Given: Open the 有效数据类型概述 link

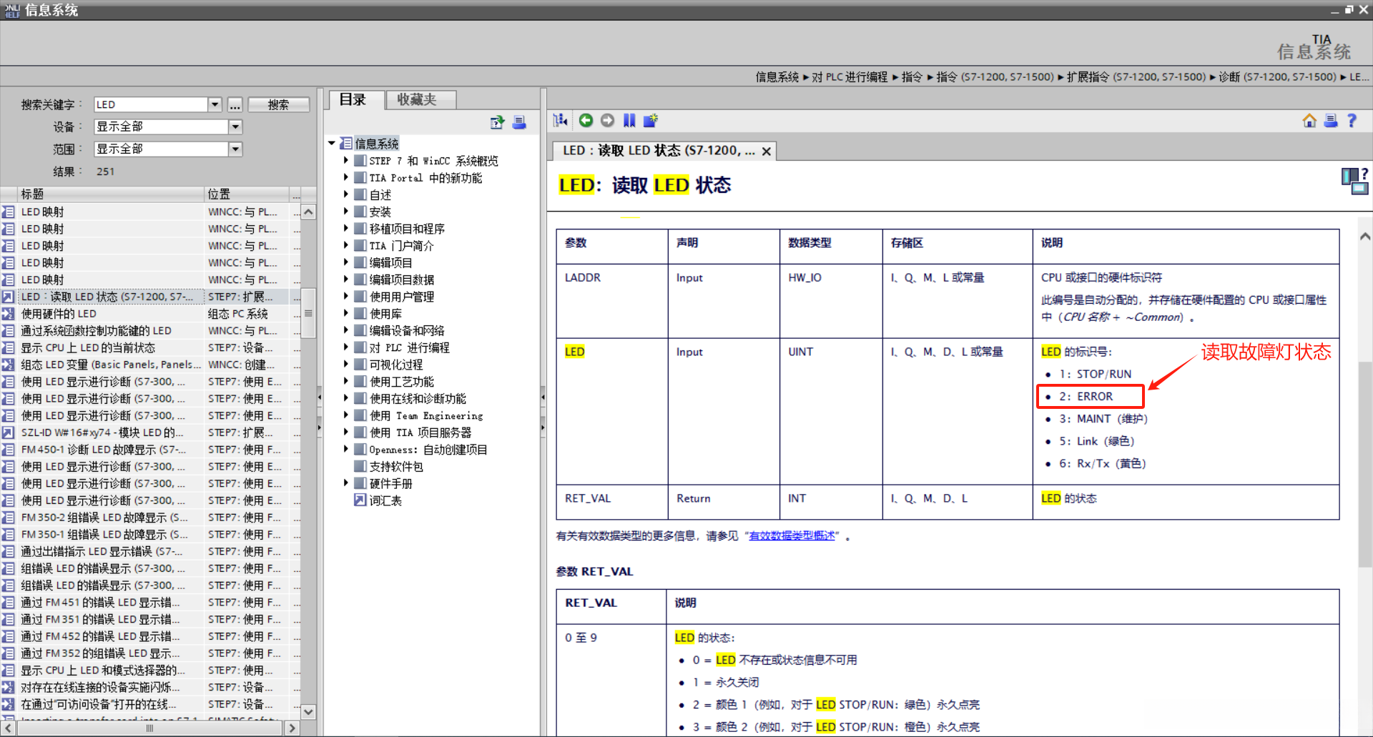Looking at the screenshot, I should click(792, 536).
